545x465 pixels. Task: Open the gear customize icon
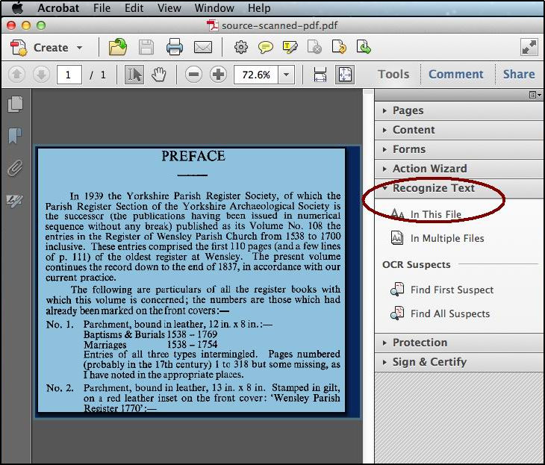point(241,47)
